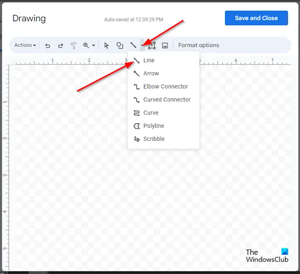Click Save and Close button
The height and width of the screenshot is (274, 300).
(x=256, y=18)
